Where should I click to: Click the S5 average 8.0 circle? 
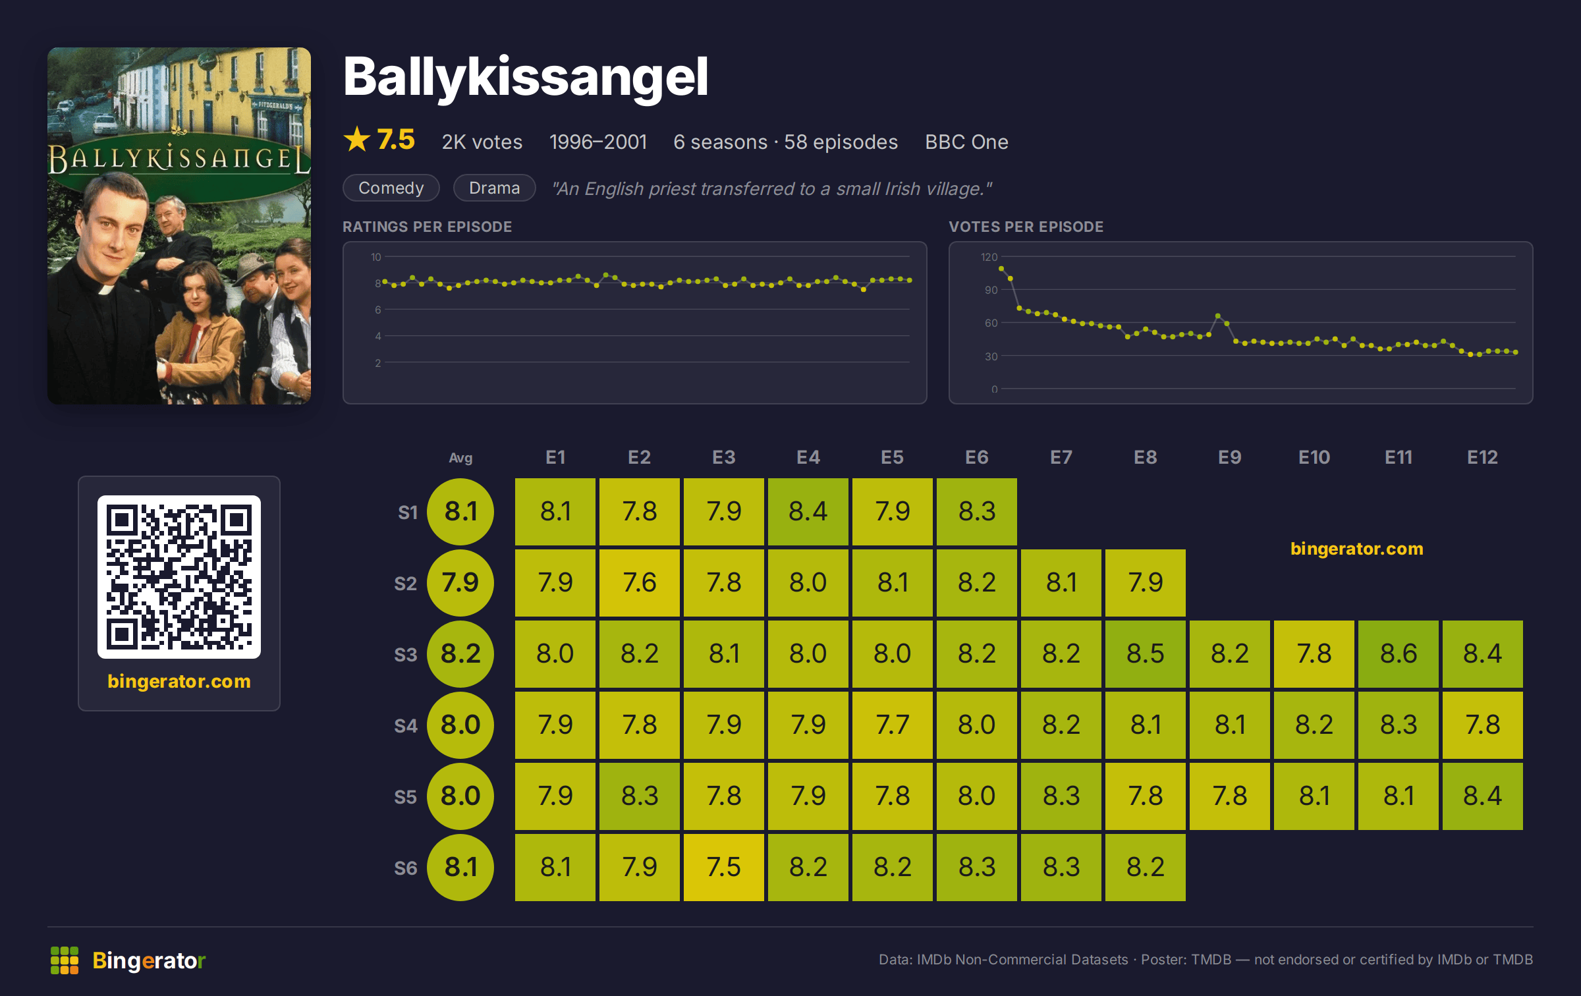pyautogui.click(x=460, y=796)
